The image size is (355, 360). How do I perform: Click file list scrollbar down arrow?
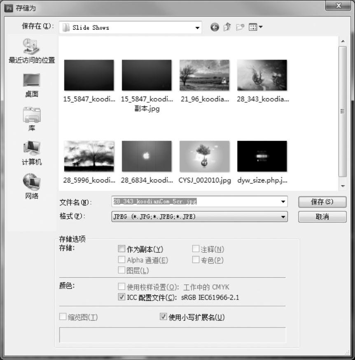(x=343, y=186)
